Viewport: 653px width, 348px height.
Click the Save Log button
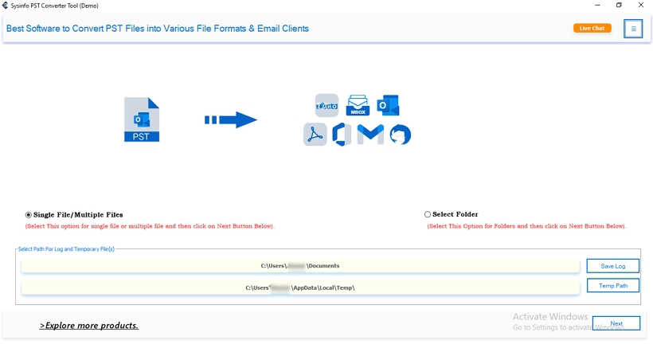click(612, 266)
